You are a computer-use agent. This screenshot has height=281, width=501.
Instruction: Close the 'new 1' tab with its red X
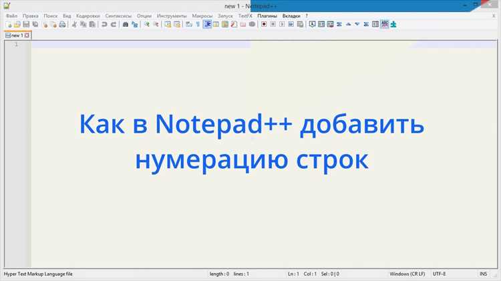[x=27, y=35]
